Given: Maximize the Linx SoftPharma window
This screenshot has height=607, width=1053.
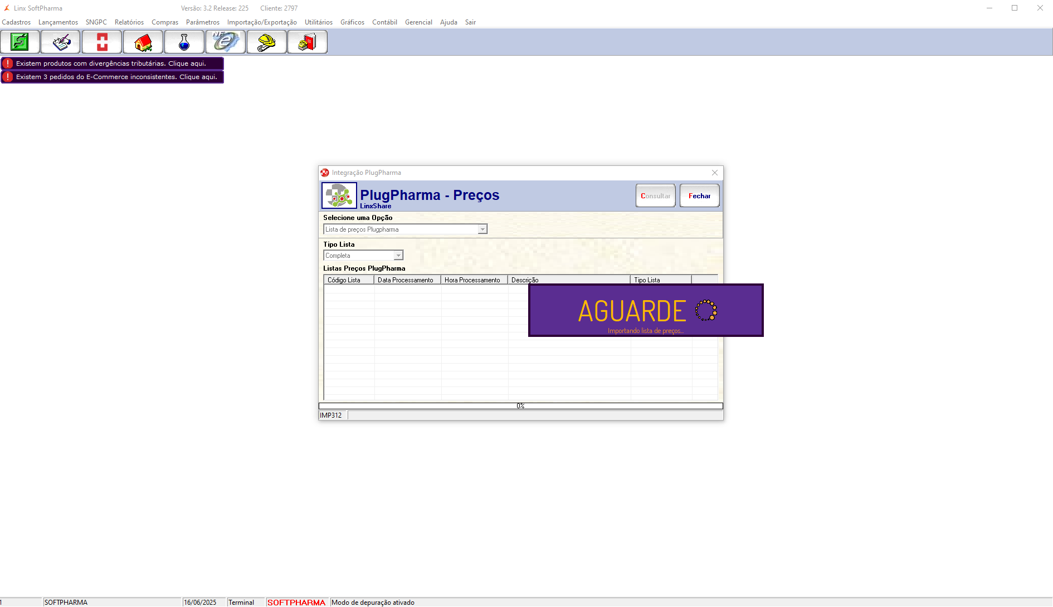Looking at the screenshot, I should click(x=1015, y=8).
